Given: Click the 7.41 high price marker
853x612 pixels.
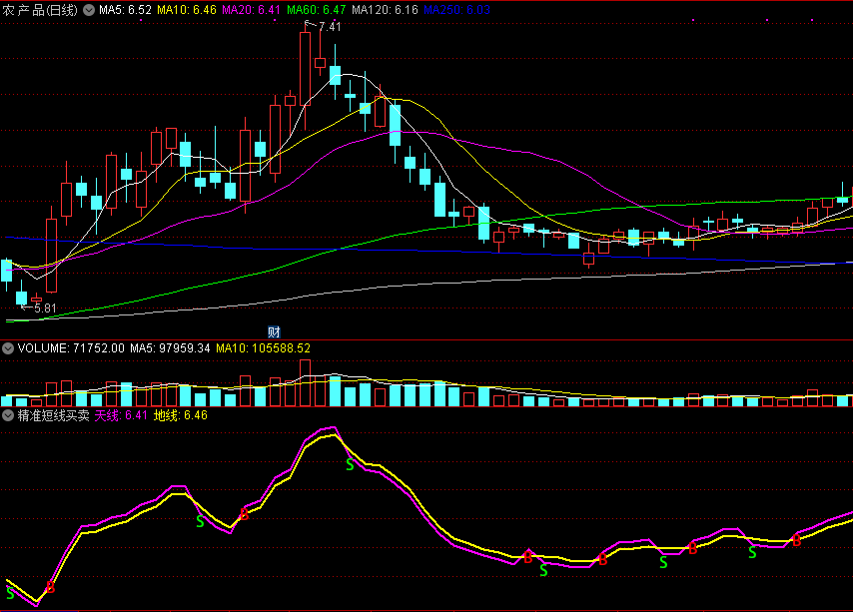Looking at the screenshot, I should point(330,26).
